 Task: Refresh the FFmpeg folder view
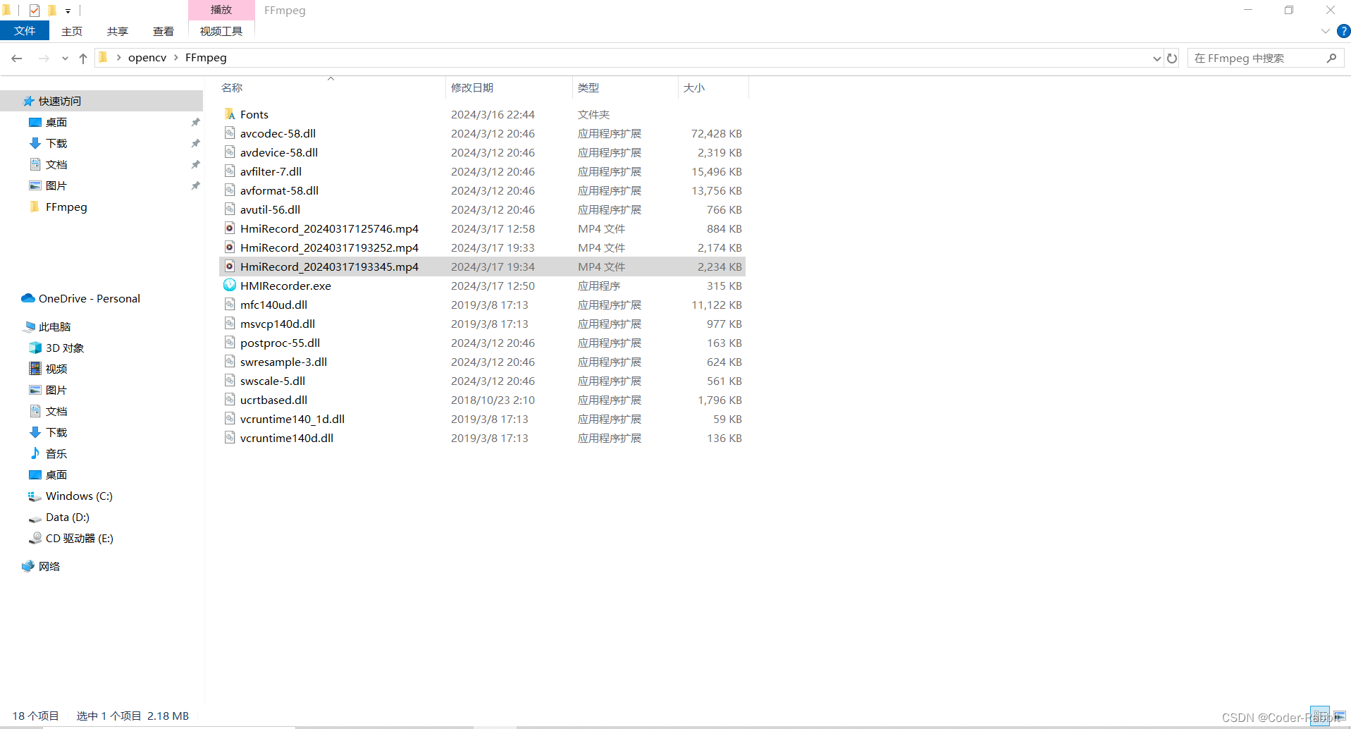1172,59
